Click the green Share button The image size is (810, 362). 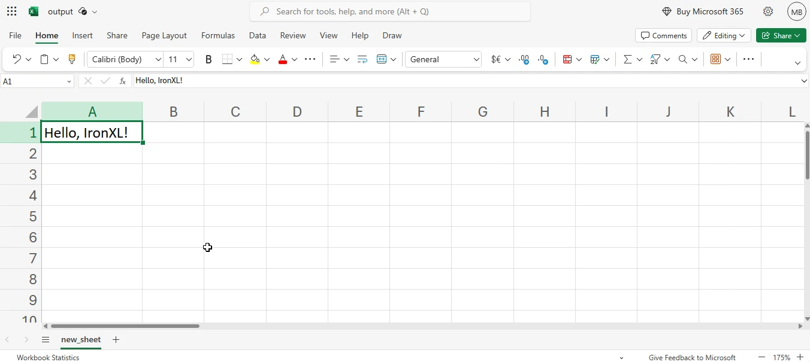781,35
